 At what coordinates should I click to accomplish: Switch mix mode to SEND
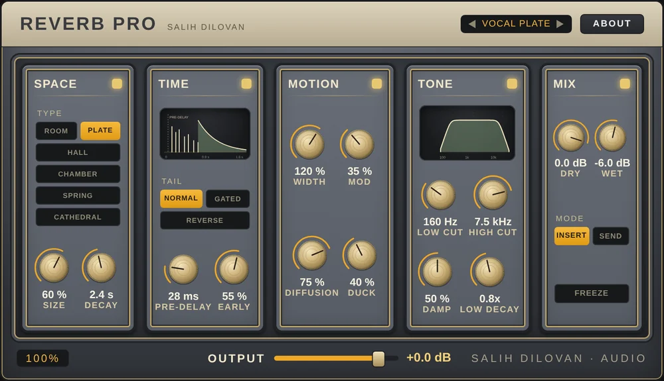pos(611,236)
